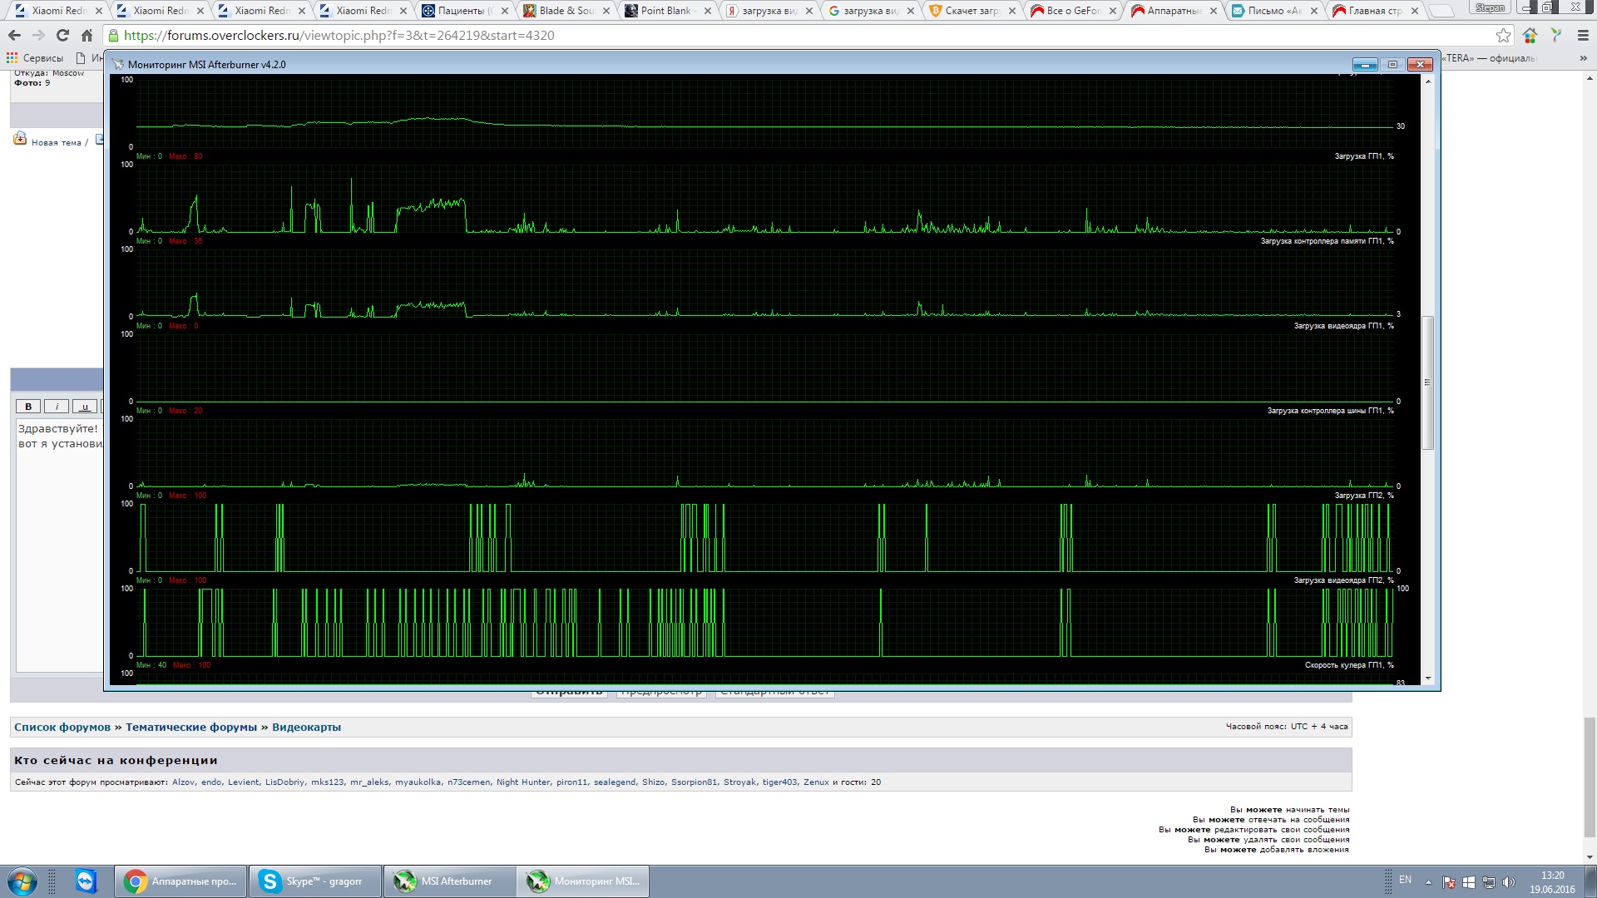Screen dimensions: 1597x898
Task: Toggle italic formatting button i
Action: (57, 407)
